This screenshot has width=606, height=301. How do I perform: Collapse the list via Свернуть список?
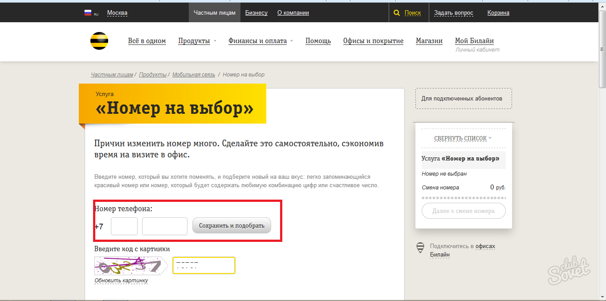coord(463,138)
